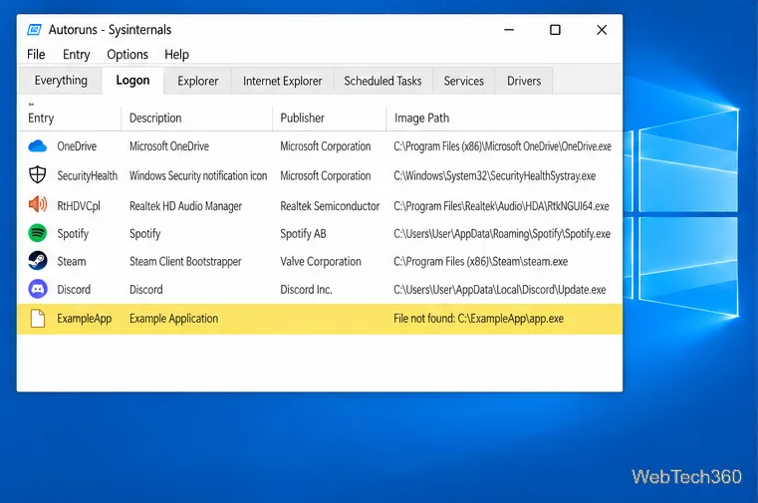
Task: Click Microsoft Corporation publisher in SecurityHealth row
Action: pyautogui.click(x=326, y=176)
